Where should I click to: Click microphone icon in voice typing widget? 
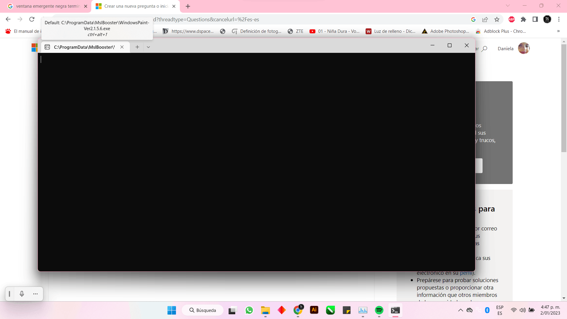[22, 294]
